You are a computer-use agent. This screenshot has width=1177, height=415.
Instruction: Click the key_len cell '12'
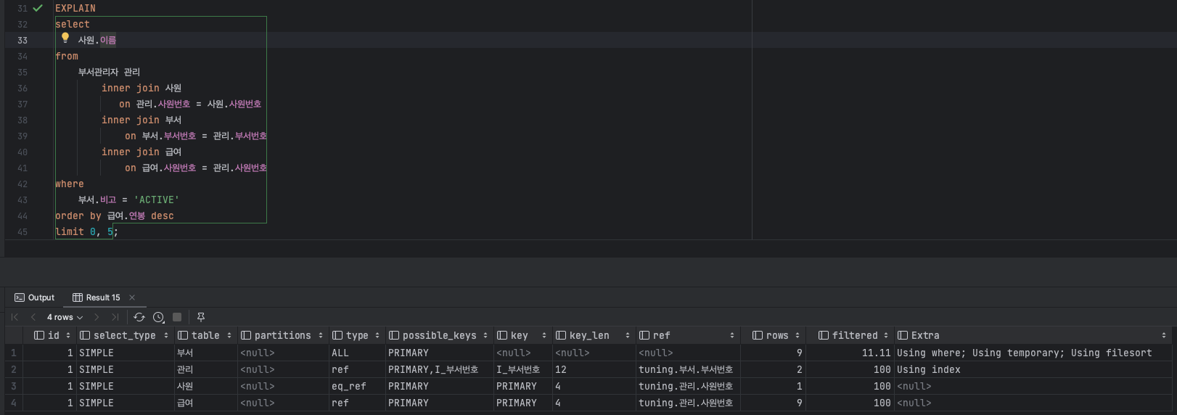(594, 369)
